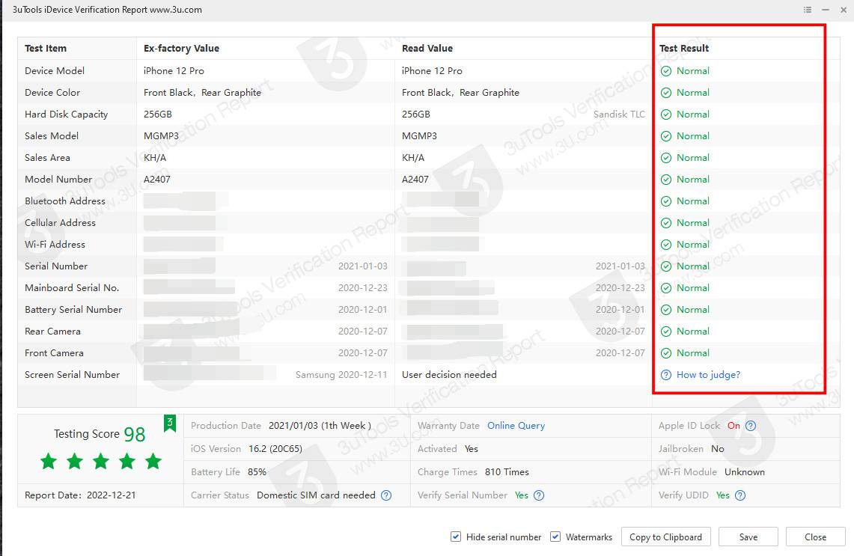The height and width of the screenshot is (556, 854).
Task: Click the Report Date 2022-12-21 text
Action: click(x=80, y=495)
